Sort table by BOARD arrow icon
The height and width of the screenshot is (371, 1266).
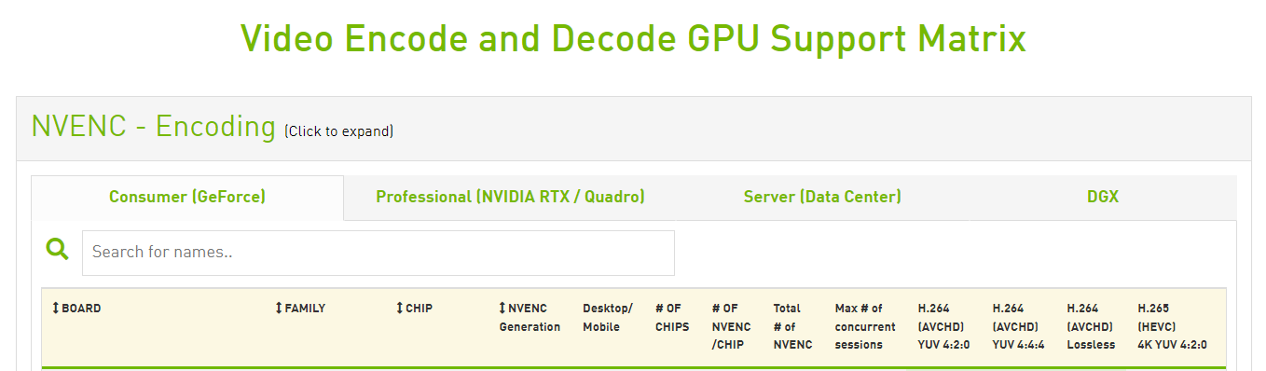[55, 309]
